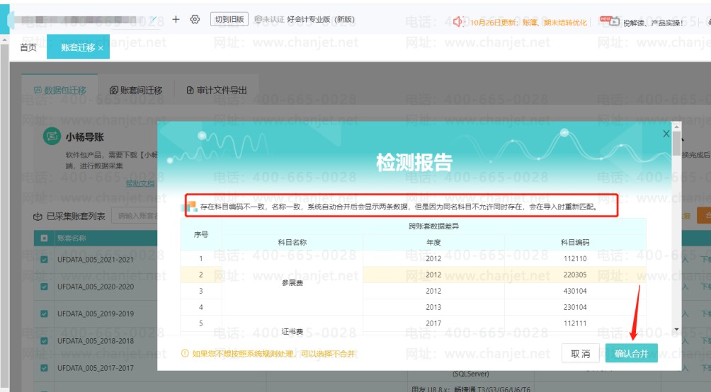Click the 证书费 subject name cell
Image resolution: width=711 pixels, height=392 pixels.
tap(292, 331)
